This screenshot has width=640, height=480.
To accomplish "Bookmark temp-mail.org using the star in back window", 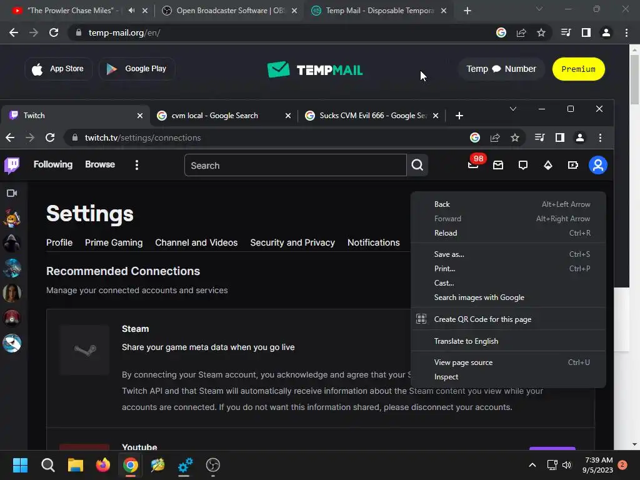I will pos(541,32).
